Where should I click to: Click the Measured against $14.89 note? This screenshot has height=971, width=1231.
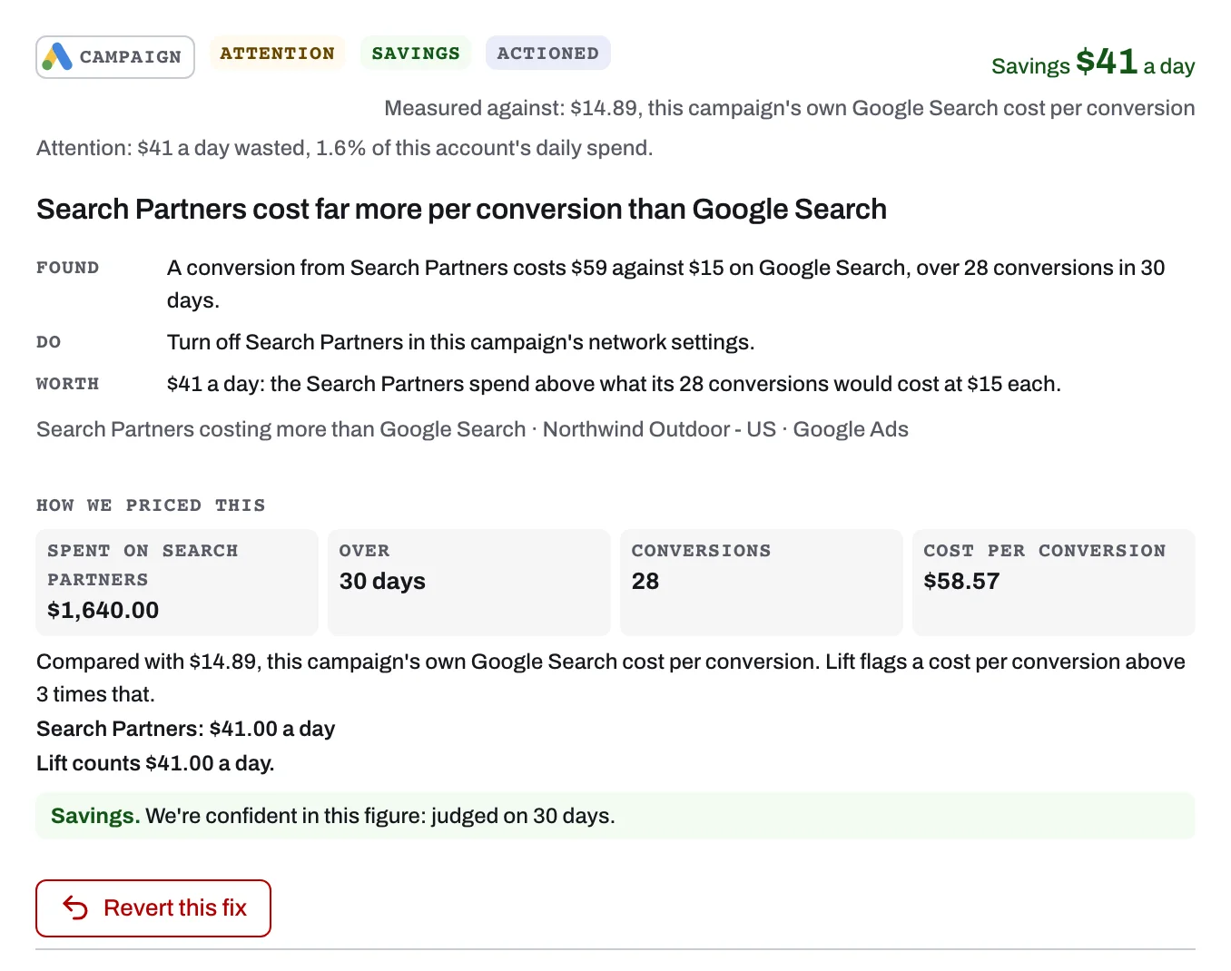coord(790,108)
